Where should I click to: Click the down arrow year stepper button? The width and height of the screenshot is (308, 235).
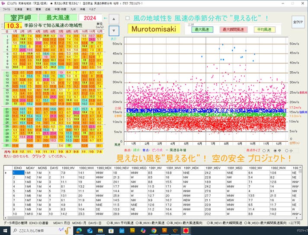tap(113, 30)
